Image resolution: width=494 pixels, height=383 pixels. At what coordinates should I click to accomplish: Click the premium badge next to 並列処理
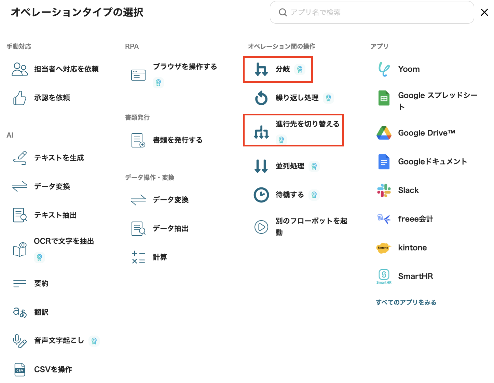click(x=314, y=166)
